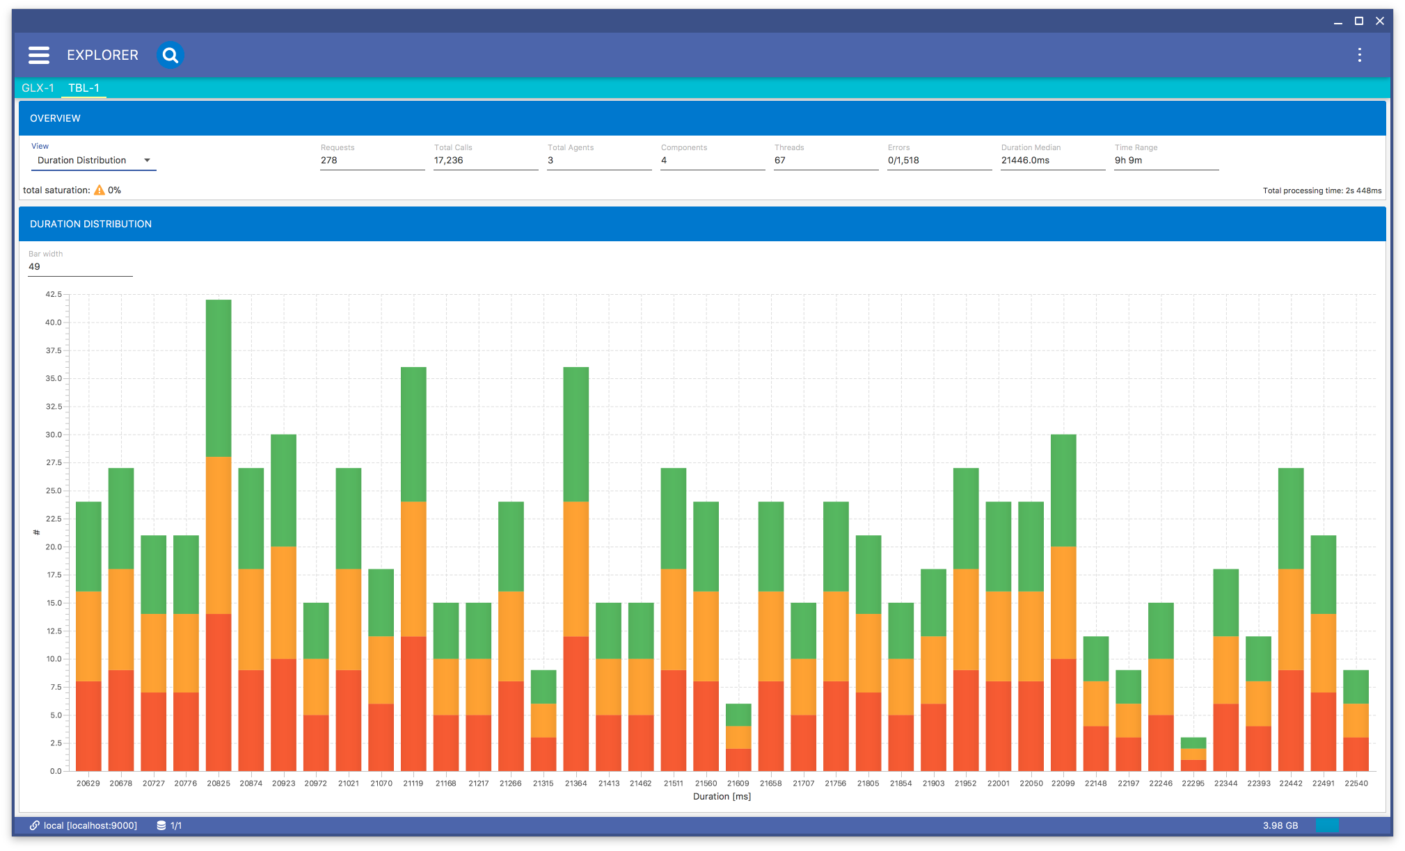Viewport: 1405px width, 851px height.
Task: Click the EXPLORER title text
Action: pyautogui.click(x=102, y=55)
